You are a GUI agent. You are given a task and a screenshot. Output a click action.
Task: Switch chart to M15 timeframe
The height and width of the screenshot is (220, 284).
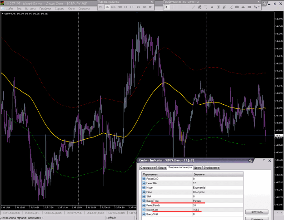click(114, 7)
